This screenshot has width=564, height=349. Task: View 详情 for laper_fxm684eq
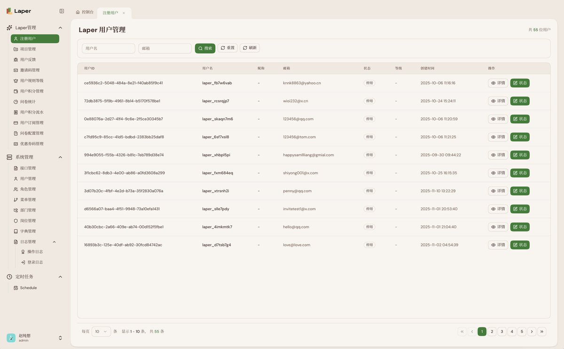pyautogui.click(x=498, y=173)
